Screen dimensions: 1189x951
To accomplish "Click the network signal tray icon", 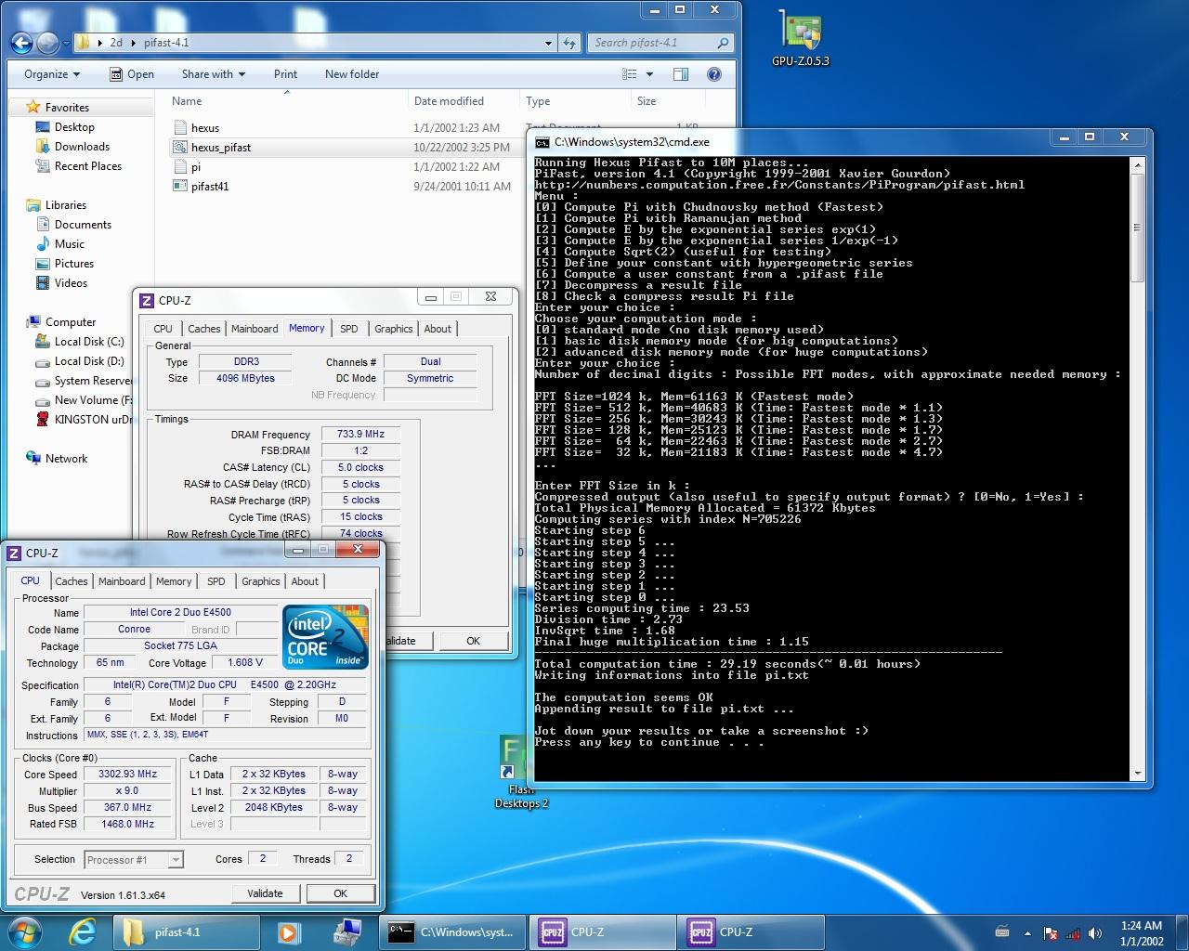I will [1073, 933].
